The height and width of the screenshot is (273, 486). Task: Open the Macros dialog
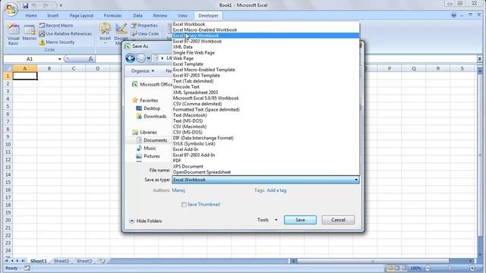tap(30, 33)
